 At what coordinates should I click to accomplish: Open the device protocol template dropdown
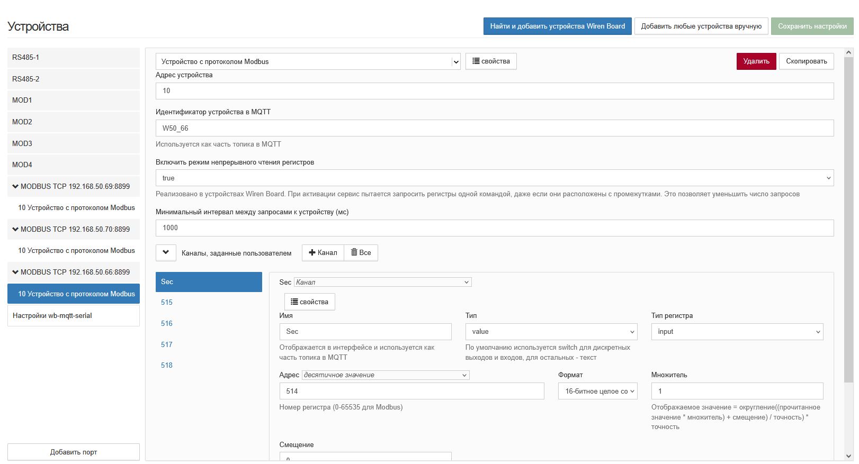click(308, 61)
